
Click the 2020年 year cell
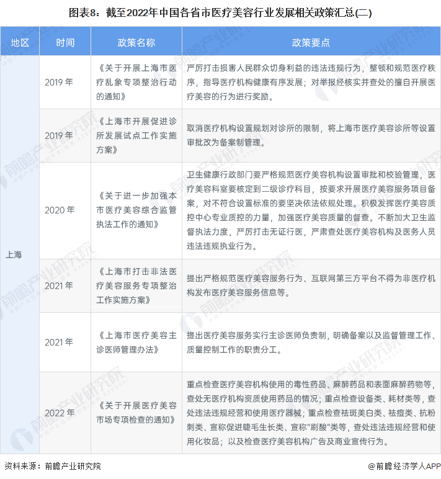pyautogui.click(x=59, y=210)
